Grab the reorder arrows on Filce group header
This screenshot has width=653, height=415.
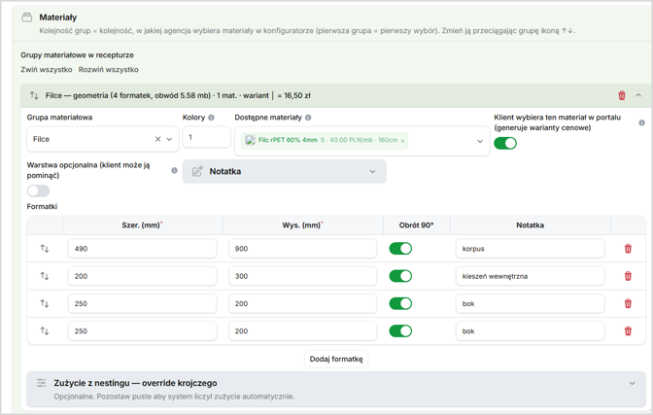(34, 95)
